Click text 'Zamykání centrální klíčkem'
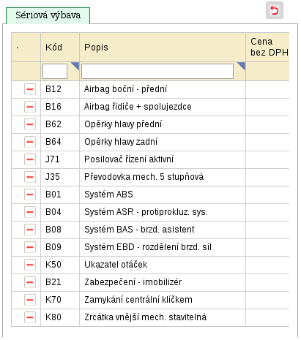The height and width of the screenshot is (340, 301). point(138,300)
